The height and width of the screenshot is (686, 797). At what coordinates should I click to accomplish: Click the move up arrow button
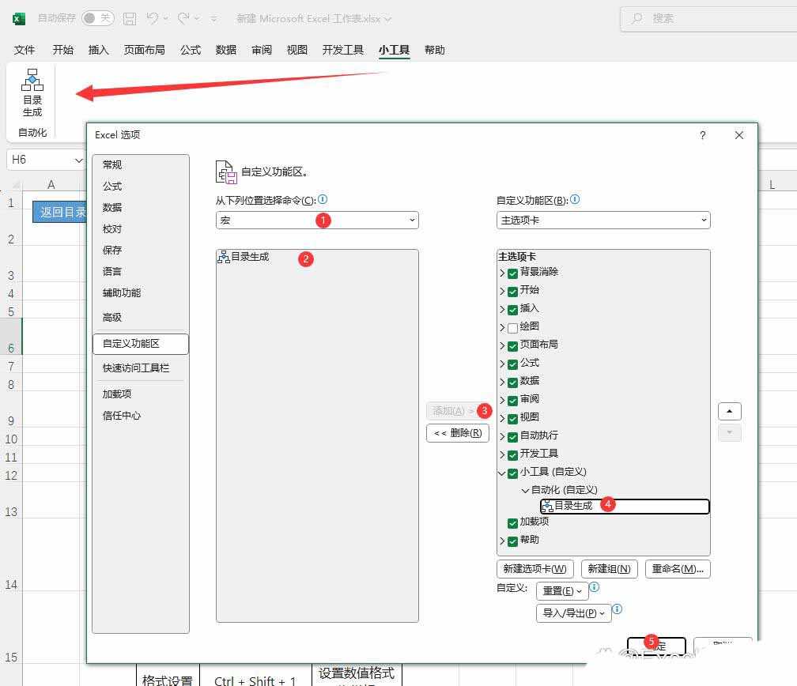pyautogui.click(x=729, y=412)
